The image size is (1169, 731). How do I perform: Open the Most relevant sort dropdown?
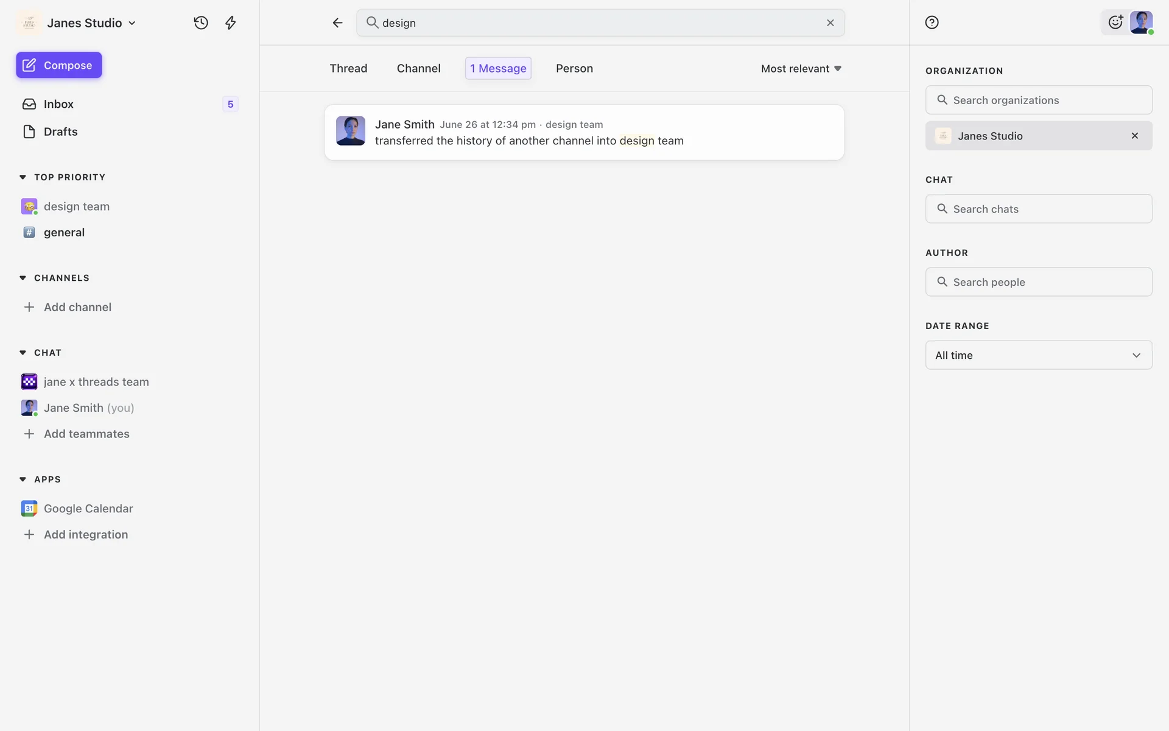pyautogui.click(x=801, y=68)
